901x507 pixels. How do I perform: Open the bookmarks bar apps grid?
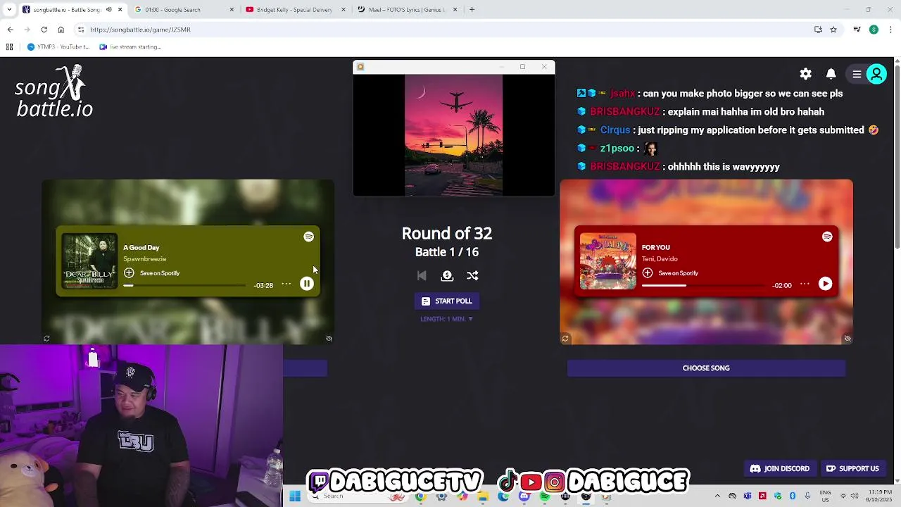pos(9,46)
